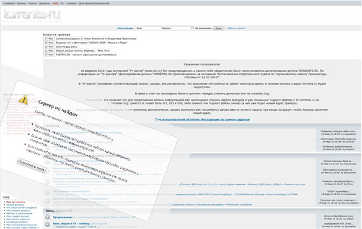Open the red 'FAQ' navigation item

(x=55, y=3)
